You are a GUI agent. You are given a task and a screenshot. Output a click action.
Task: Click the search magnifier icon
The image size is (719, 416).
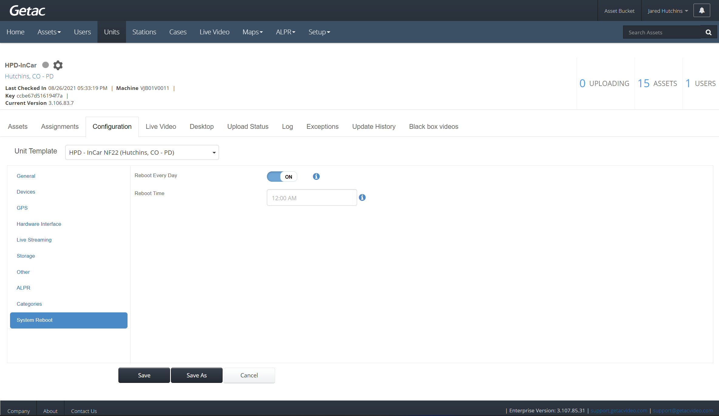[708, 32]
